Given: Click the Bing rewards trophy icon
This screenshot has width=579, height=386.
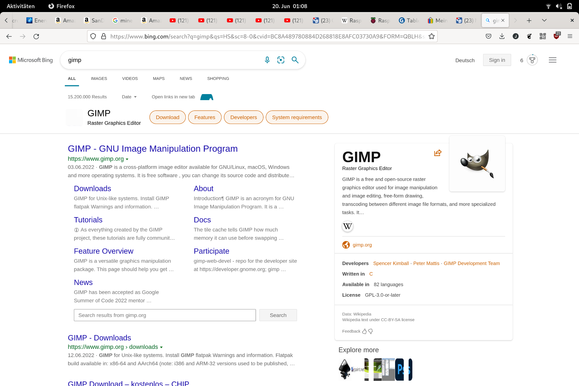Looking at the screenshot, I should [x=532, y=60].
